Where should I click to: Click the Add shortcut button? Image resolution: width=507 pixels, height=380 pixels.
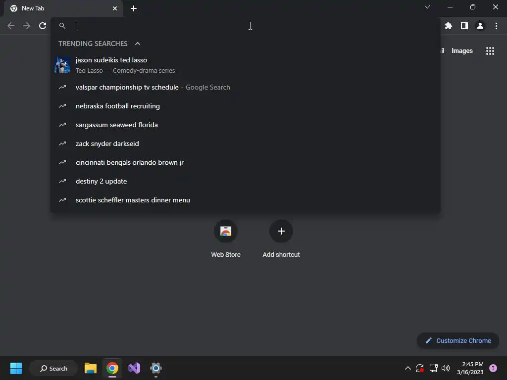(281, 239)
